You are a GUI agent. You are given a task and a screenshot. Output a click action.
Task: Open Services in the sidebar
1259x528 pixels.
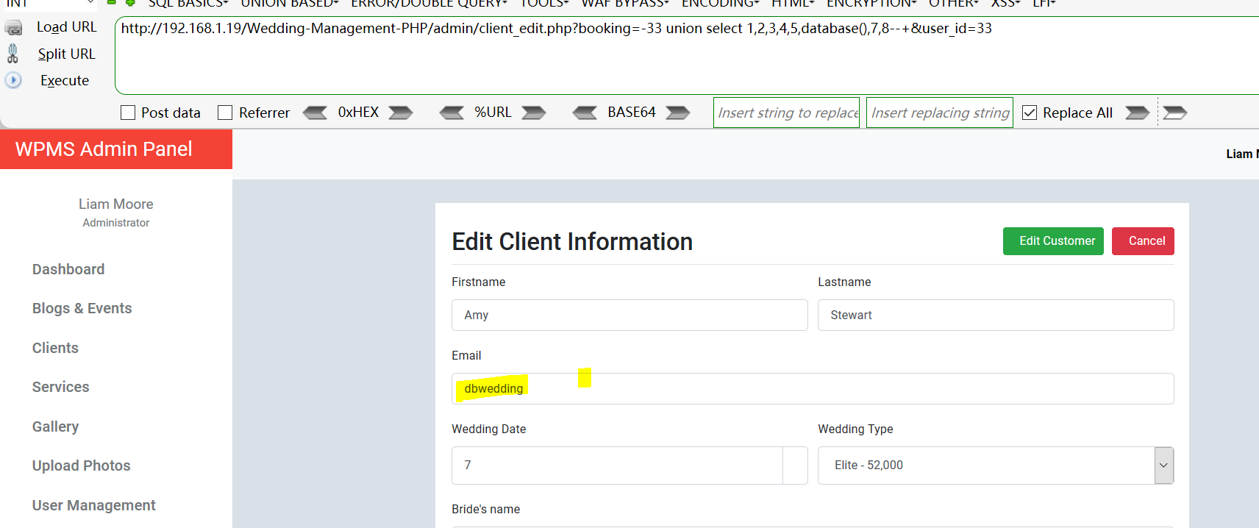point(60,387)
